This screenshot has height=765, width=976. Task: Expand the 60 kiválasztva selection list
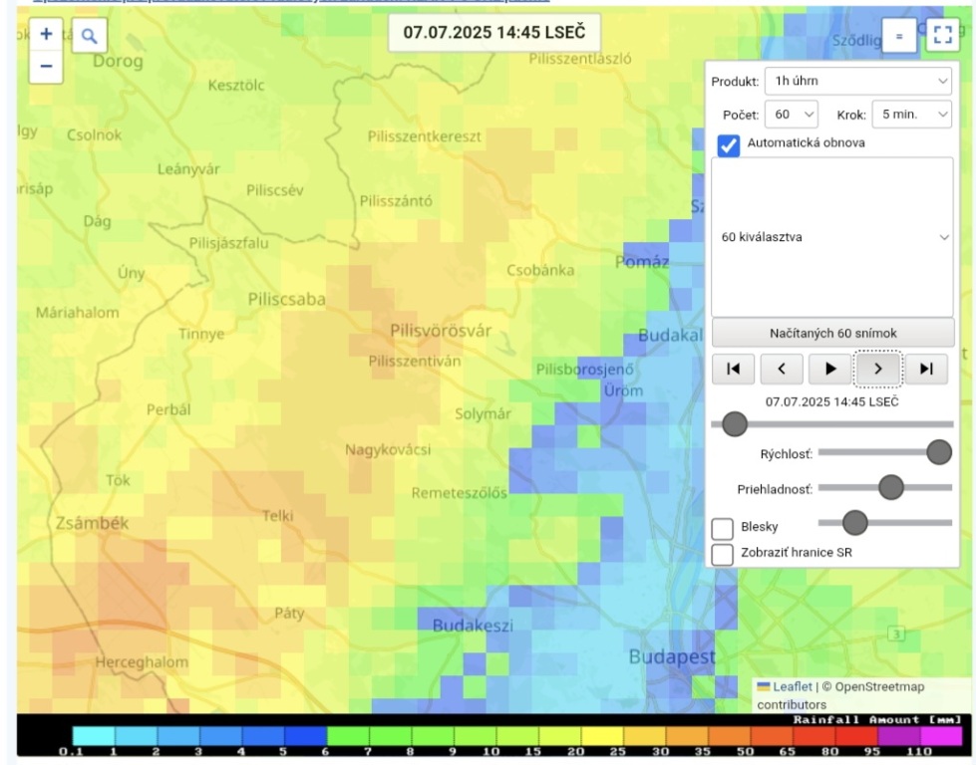coord(832,237)
